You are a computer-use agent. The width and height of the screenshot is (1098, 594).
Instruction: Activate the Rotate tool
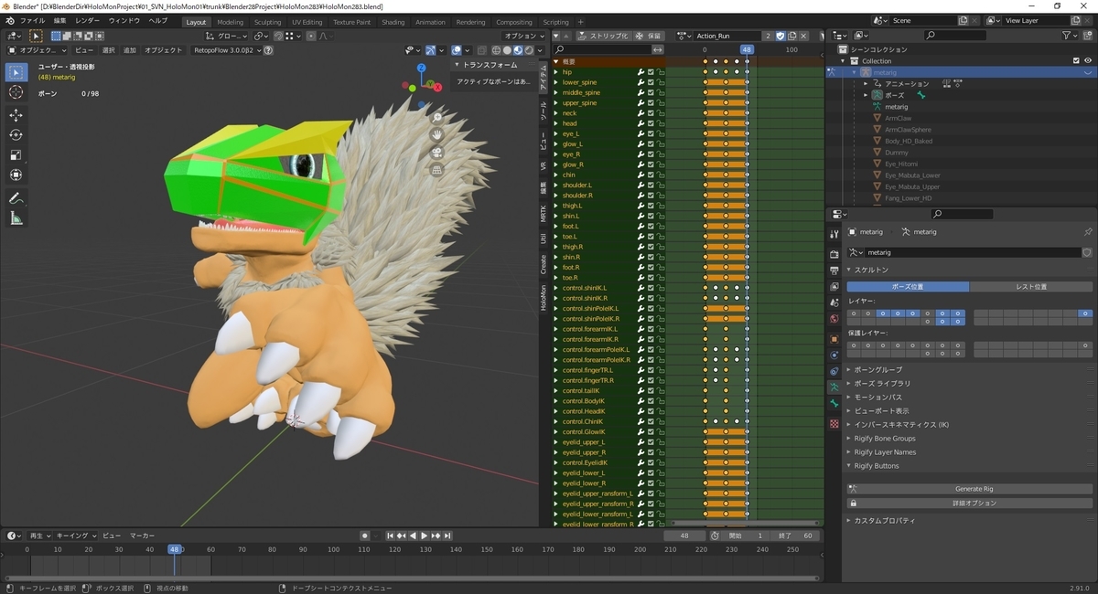pos(16,135)
